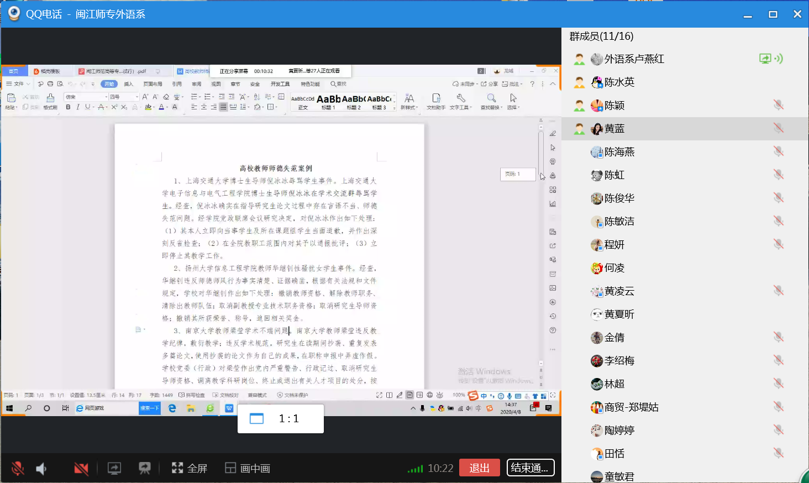Toggle italic formatting in WPS ribbon

point(77,107)
